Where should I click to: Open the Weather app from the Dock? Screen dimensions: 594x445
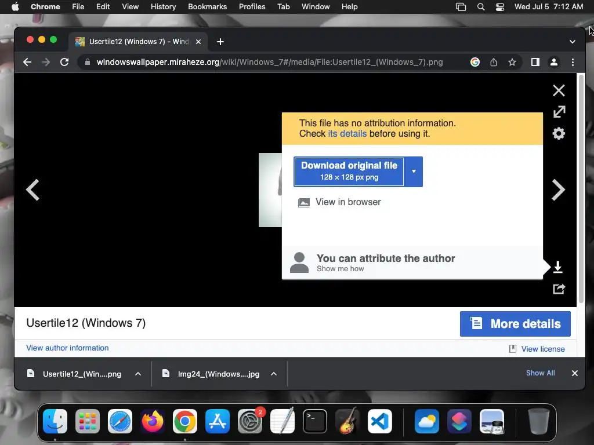coord(426,421)
